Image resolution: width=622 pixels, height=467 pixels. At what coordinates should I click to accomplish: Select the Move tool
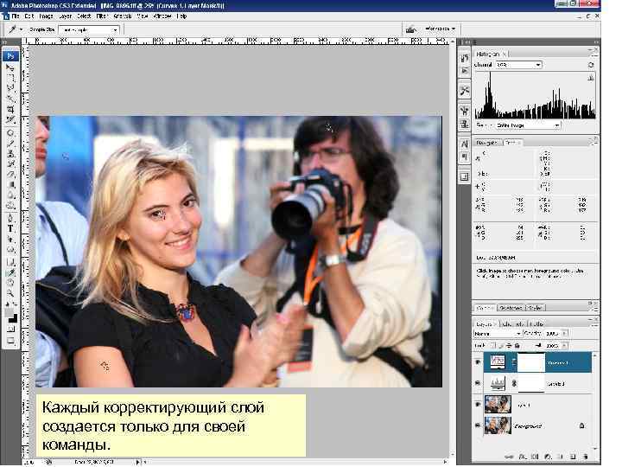pos(10,67)
